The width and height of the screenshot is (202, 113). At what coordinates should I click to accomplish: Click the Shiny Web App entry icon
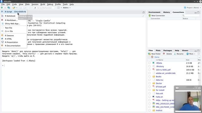click(x=3, y=24)
